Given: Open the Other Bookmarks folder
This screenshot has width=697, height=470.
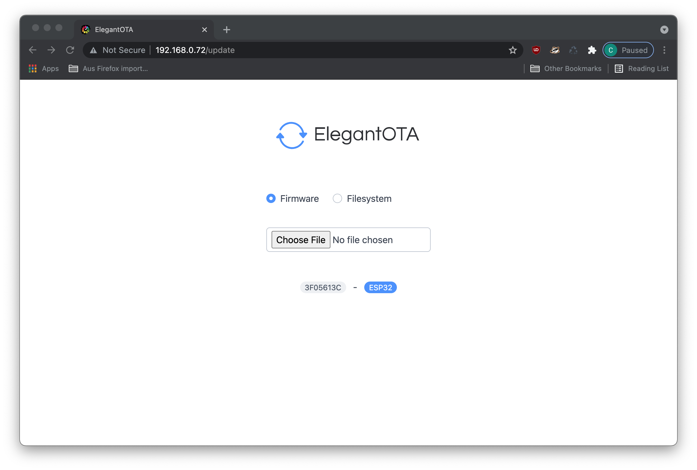Looking at the screenshot, I should (566, 69).
